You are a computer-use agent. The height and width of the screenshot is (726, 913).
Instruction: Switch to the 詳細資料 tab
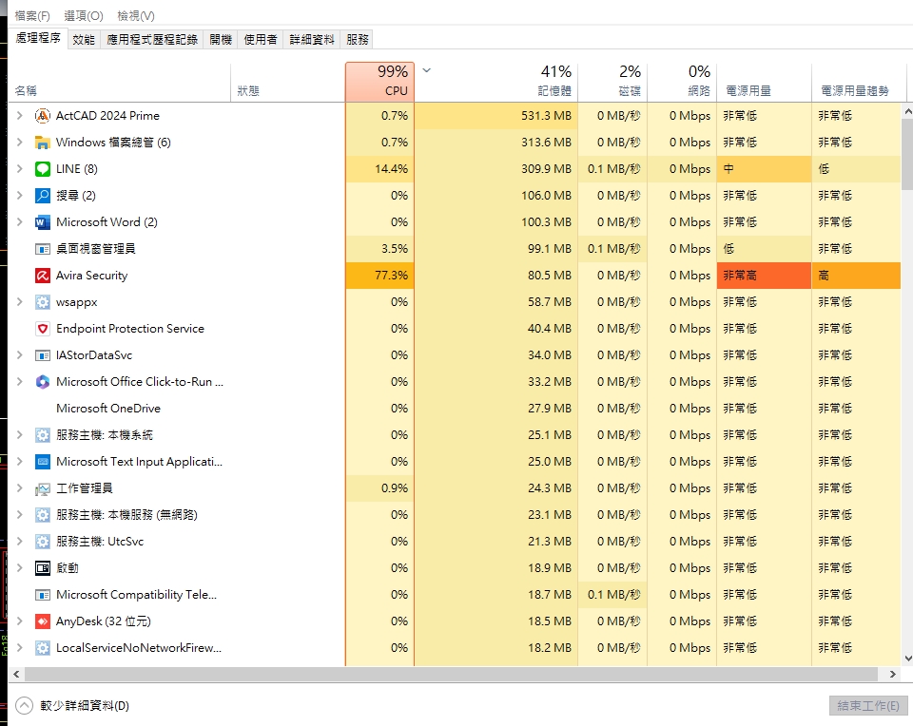(x=312, y=40)
